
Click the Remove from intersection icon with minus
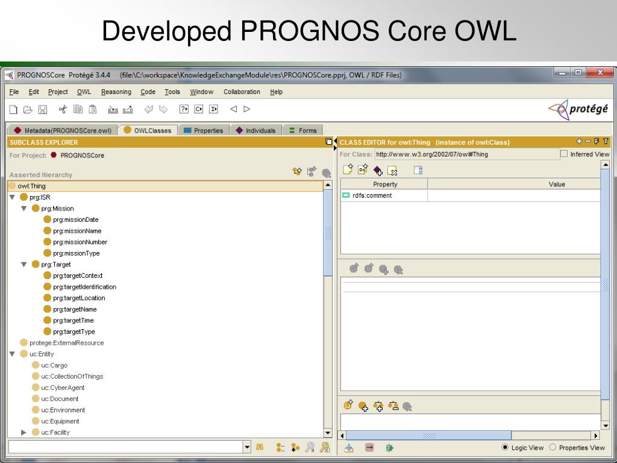(x=393, y=406)
